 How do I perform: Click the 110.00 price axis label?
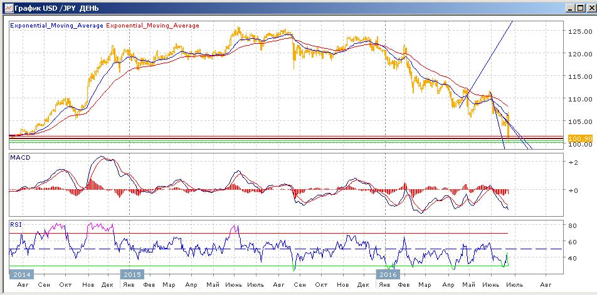(579, 99)
